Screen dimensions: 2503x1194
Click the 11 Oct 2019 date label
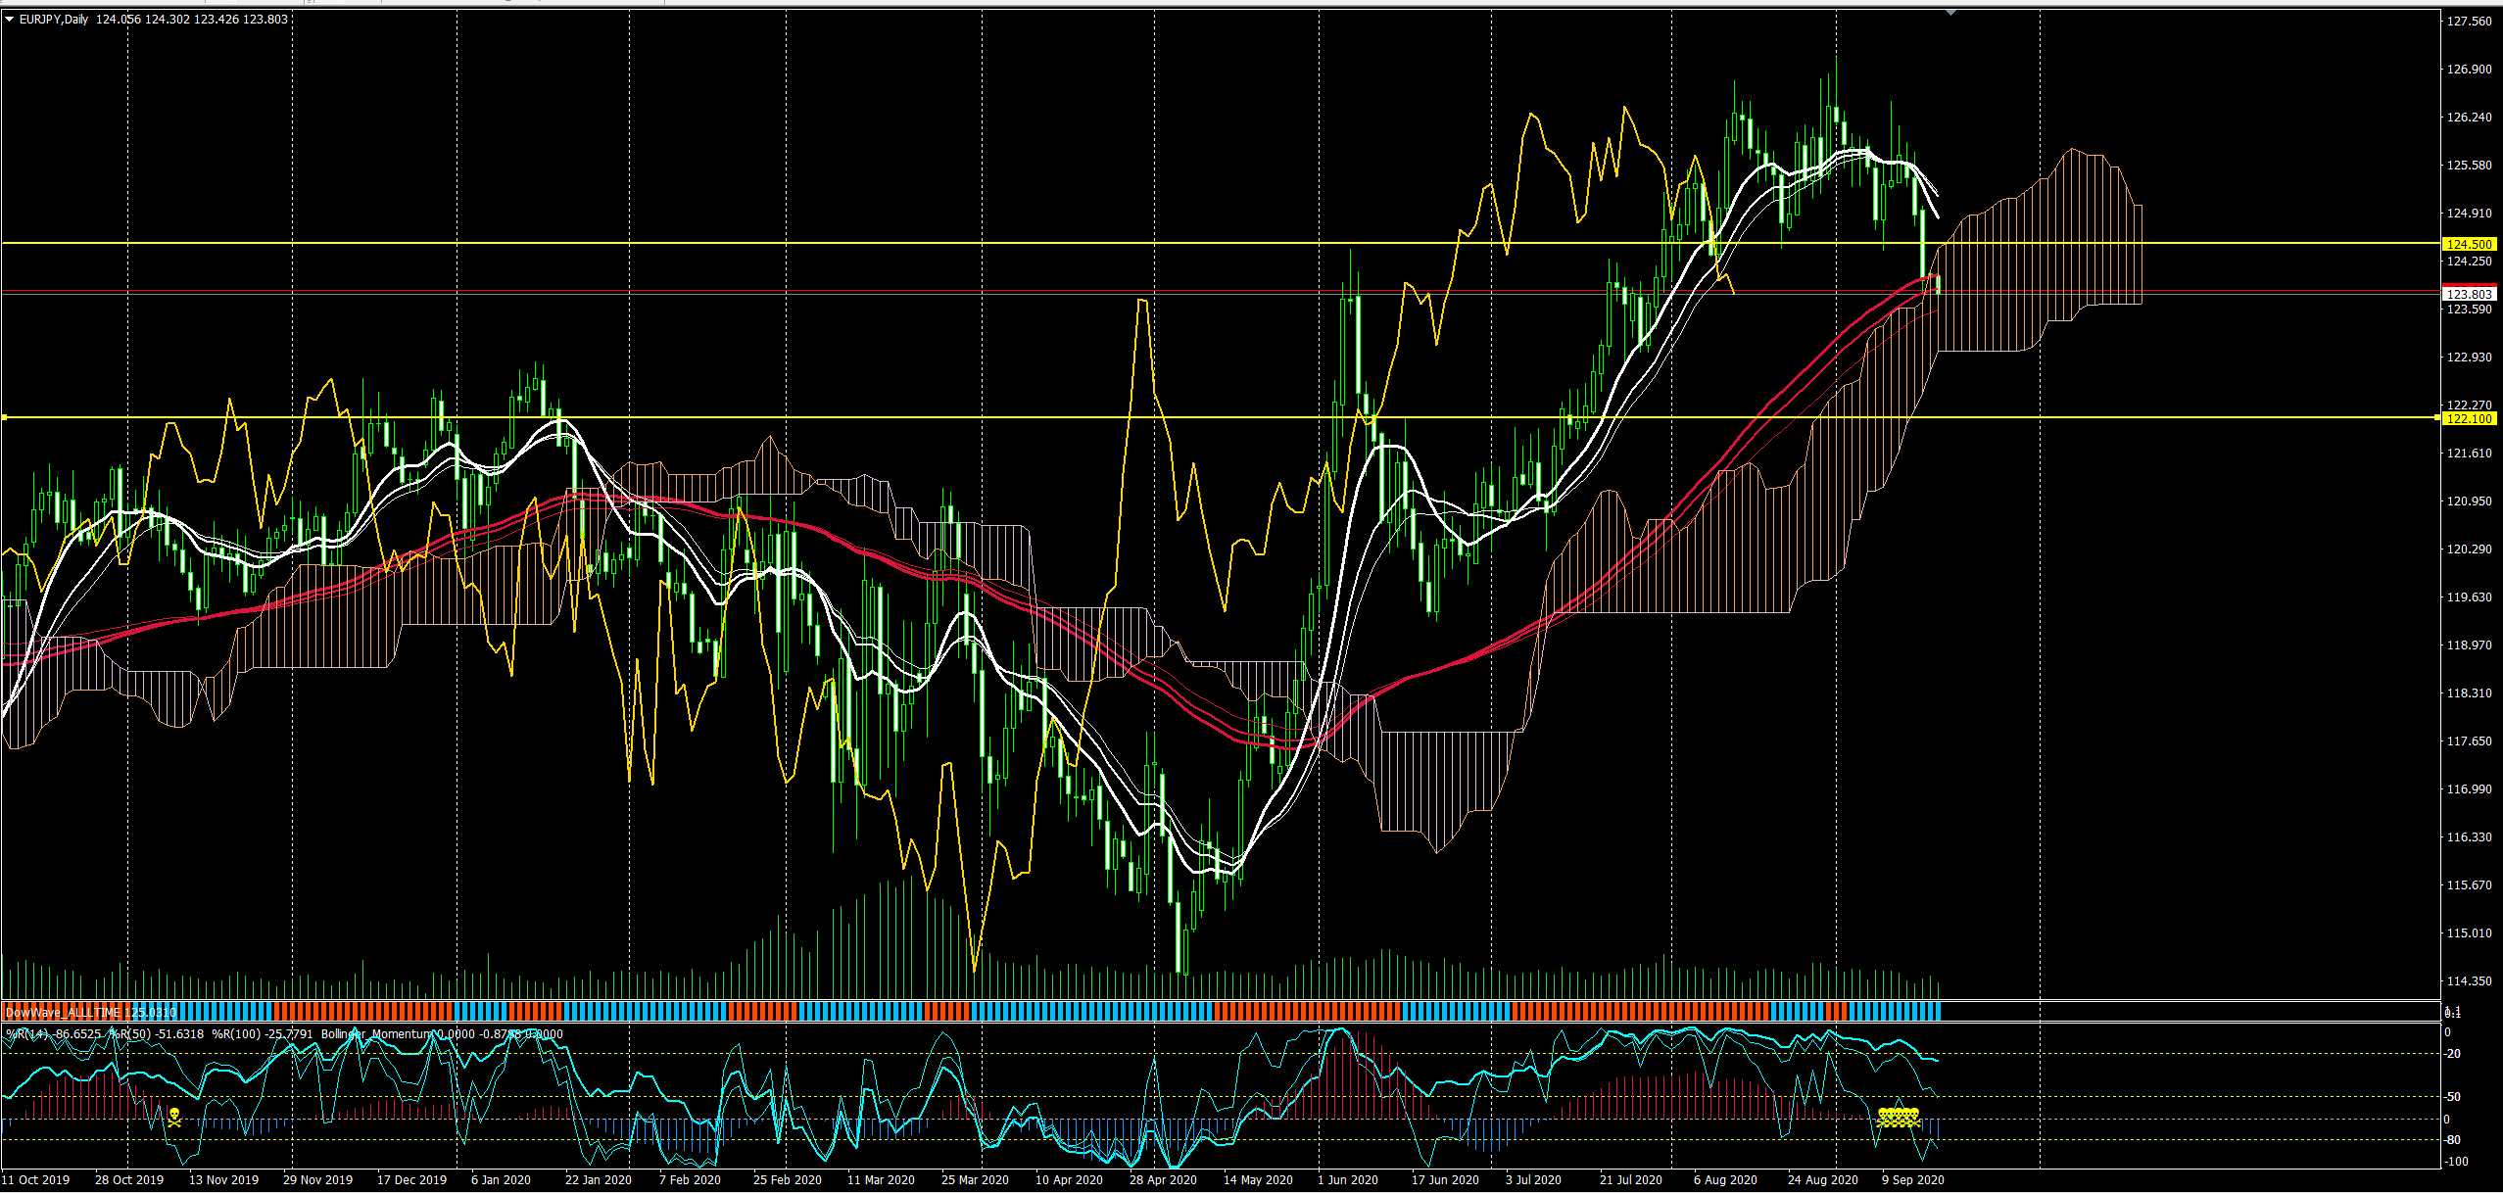(36, 1179)
